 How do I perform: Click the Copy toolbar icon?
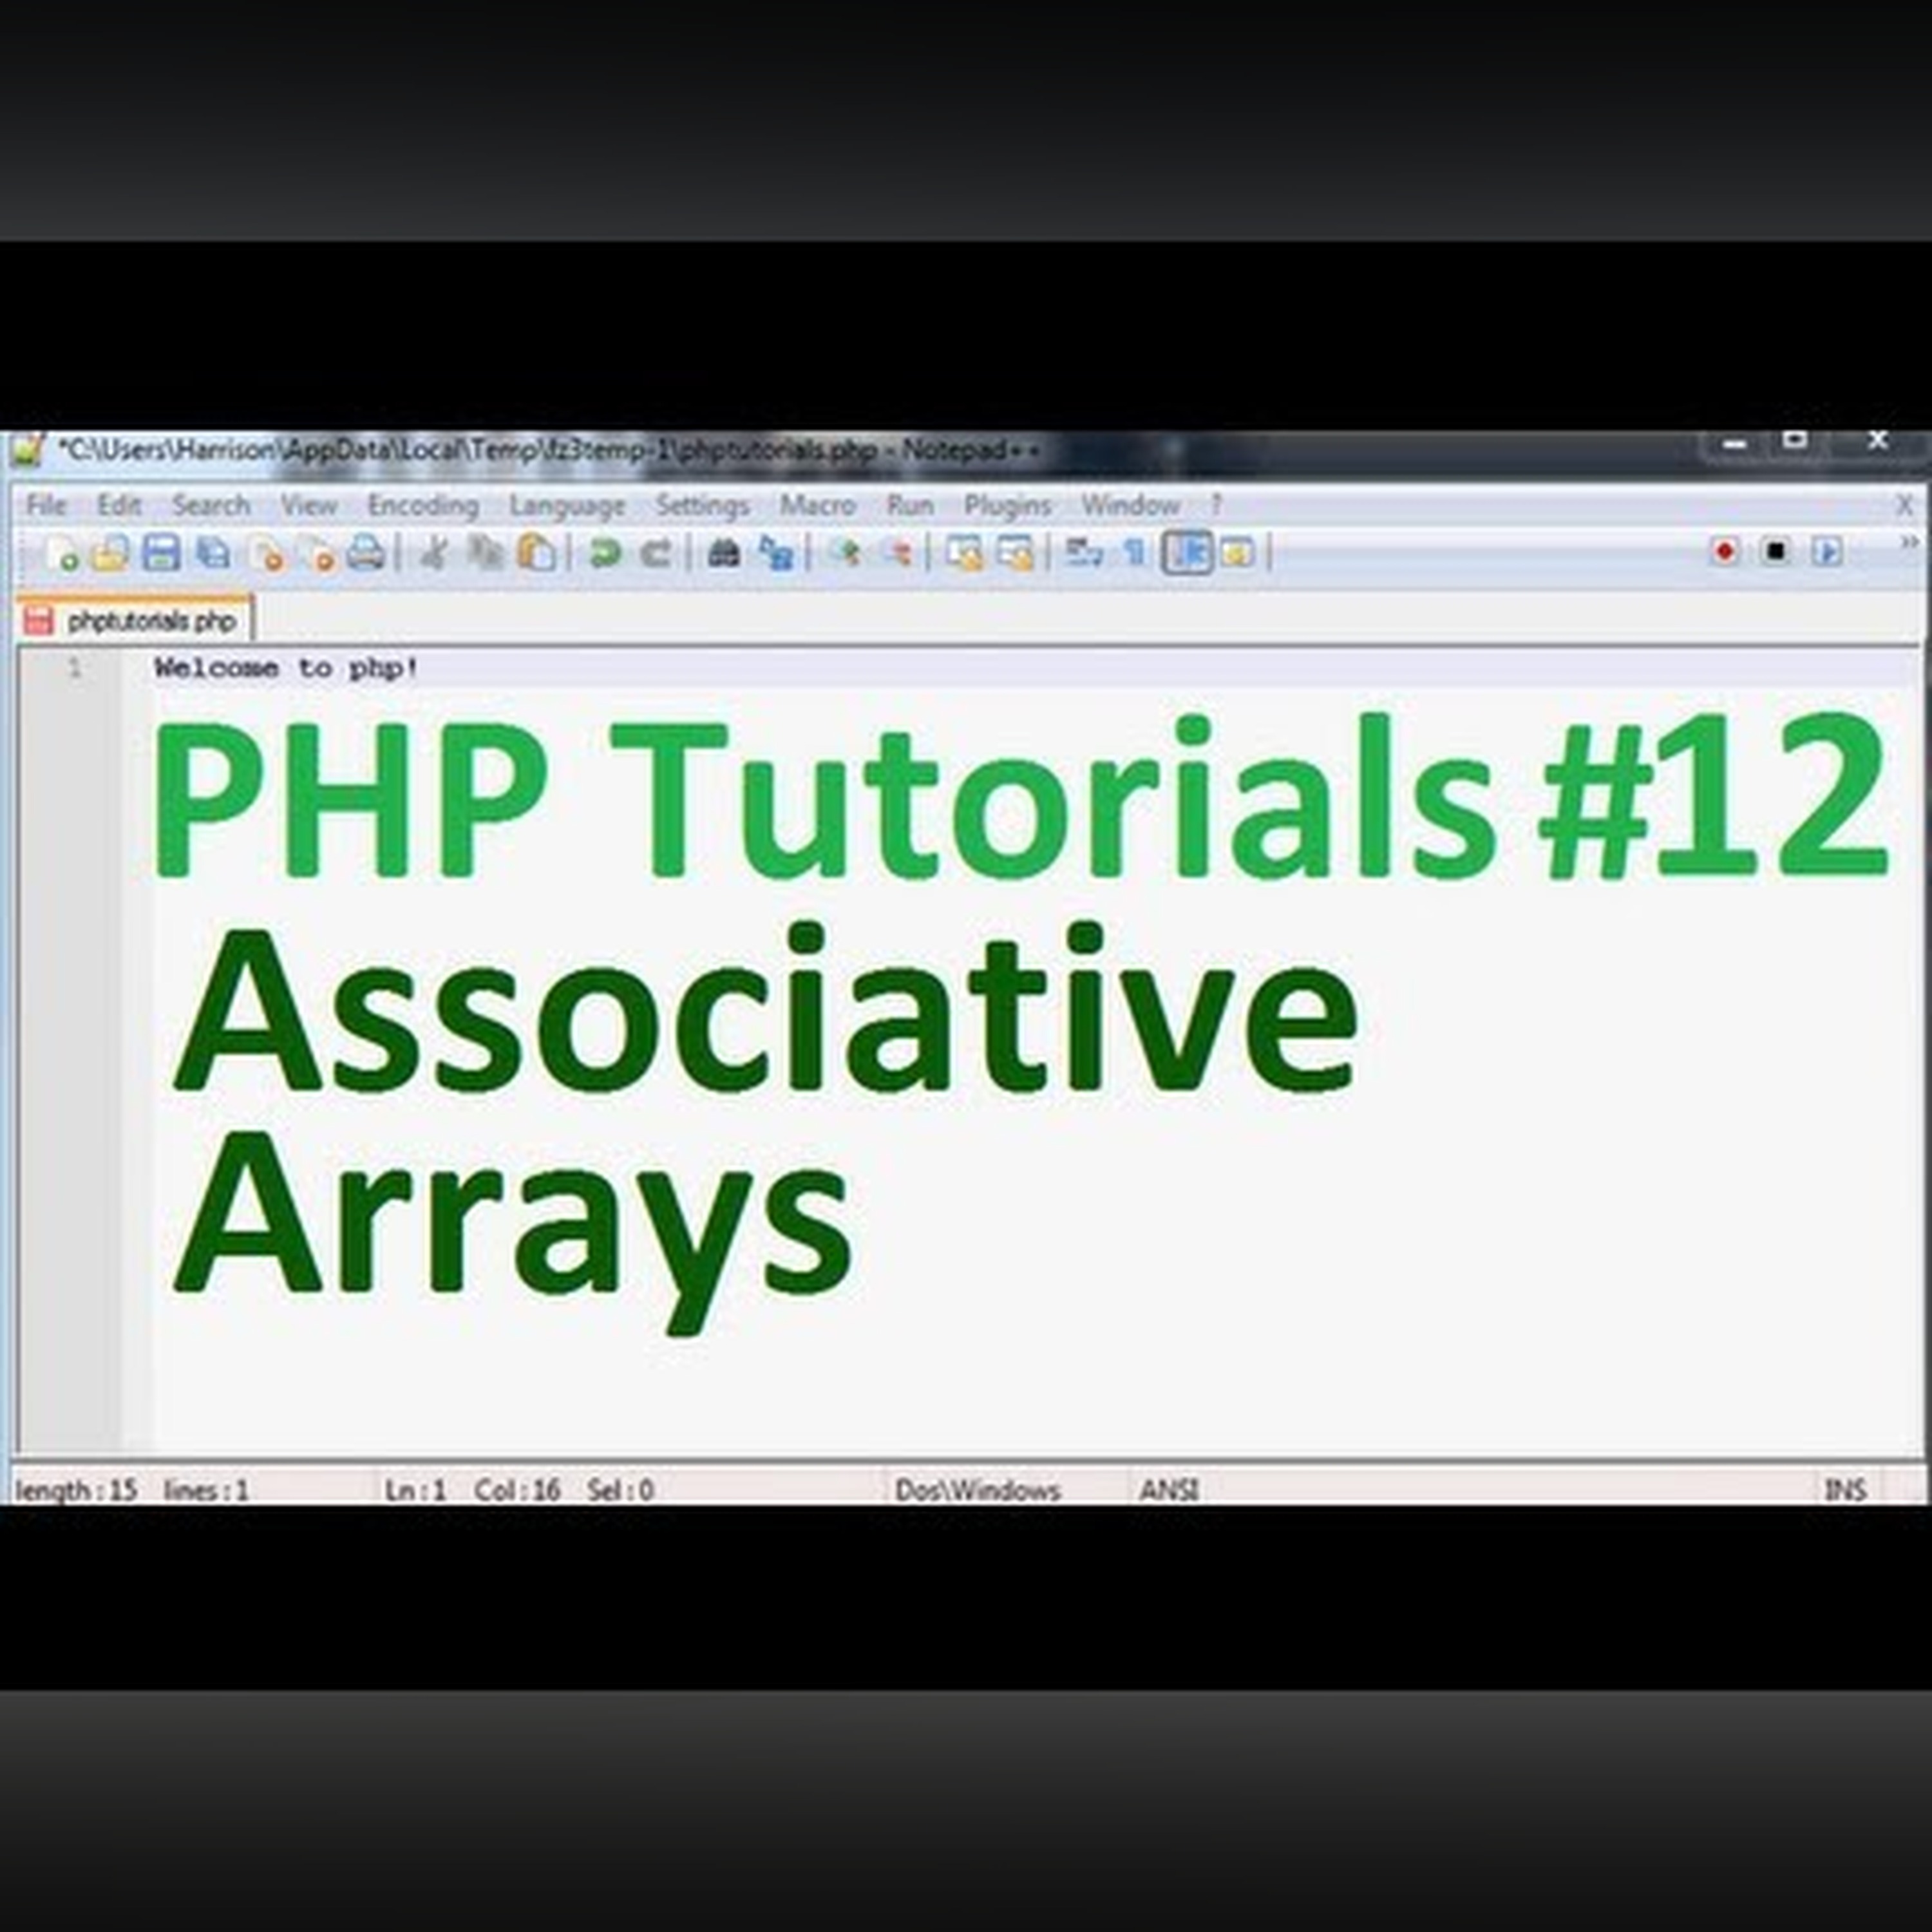[x=486, y=553]
